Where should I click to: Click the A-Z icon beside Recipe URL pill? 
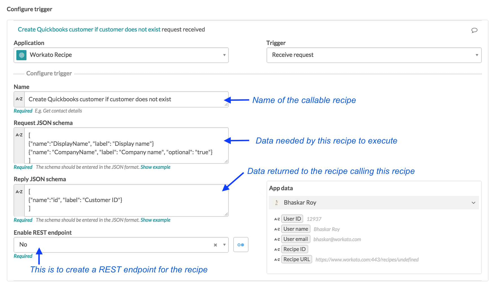click(277, 259)
